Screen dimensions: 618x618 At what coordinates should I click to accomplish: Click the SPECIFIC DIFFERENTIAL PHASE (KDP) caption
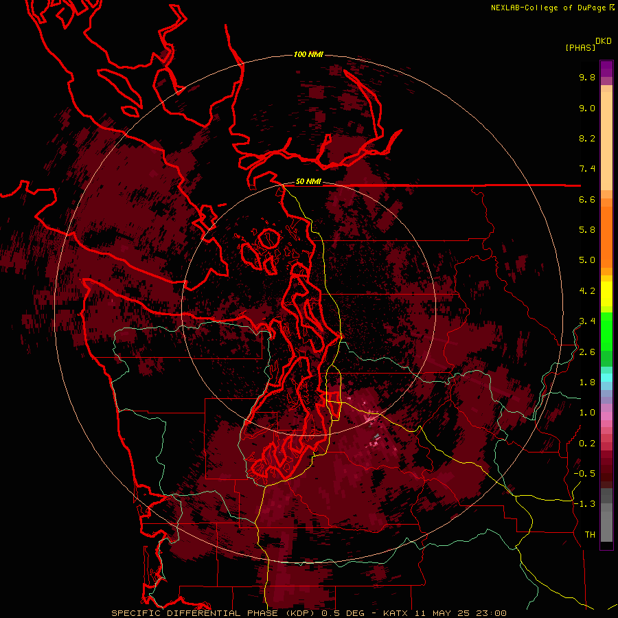214,613
